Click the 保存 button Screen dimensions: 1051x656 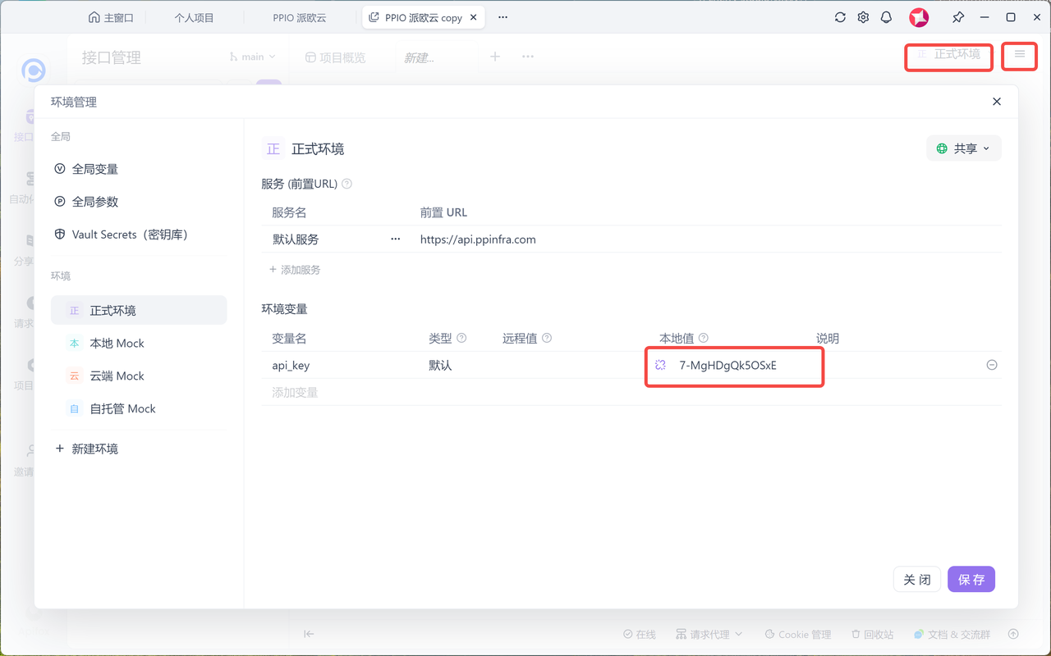click(971, 579)
